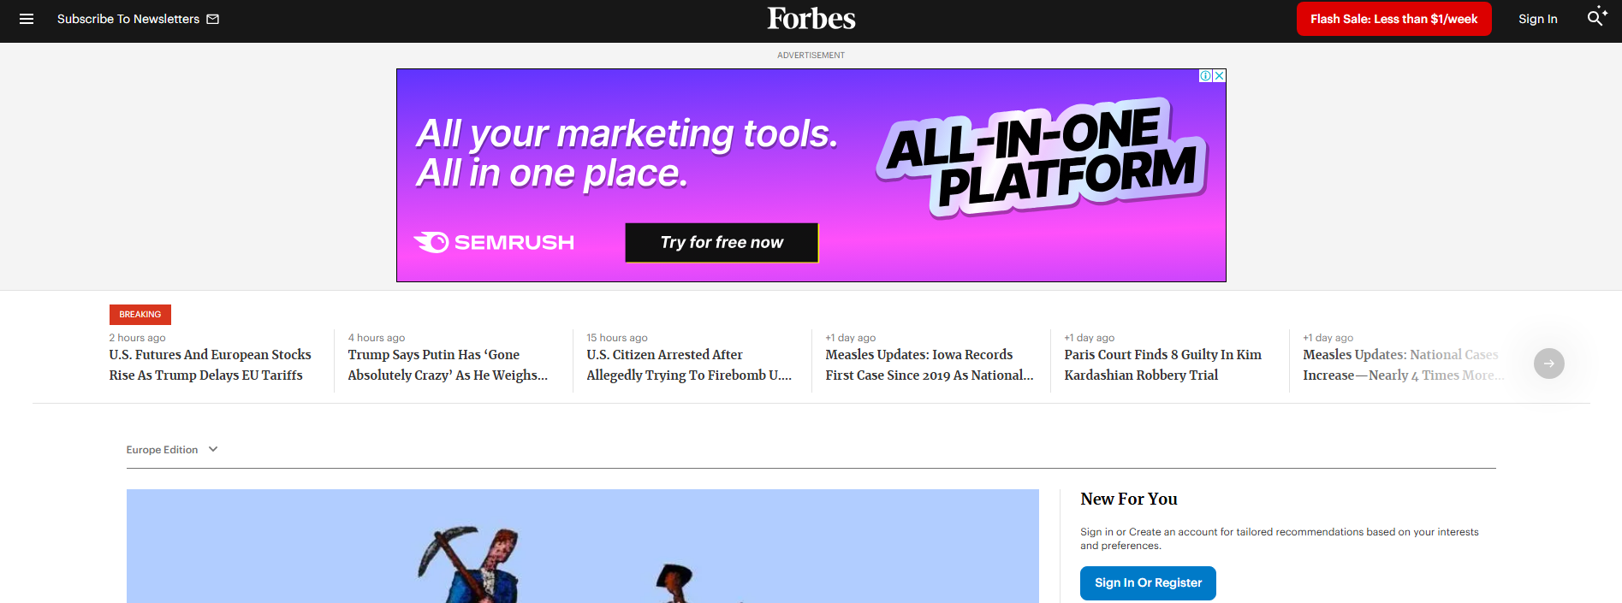
Task: Click the newsletter envelope icon
Action: (x=213, y=19)
